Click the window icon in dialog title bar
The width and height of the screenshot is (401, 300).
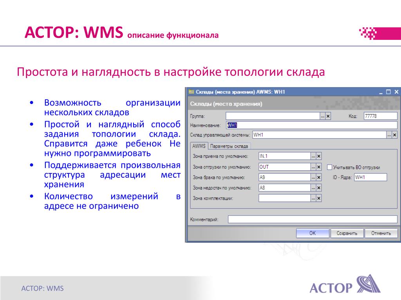tap(191, 92)
